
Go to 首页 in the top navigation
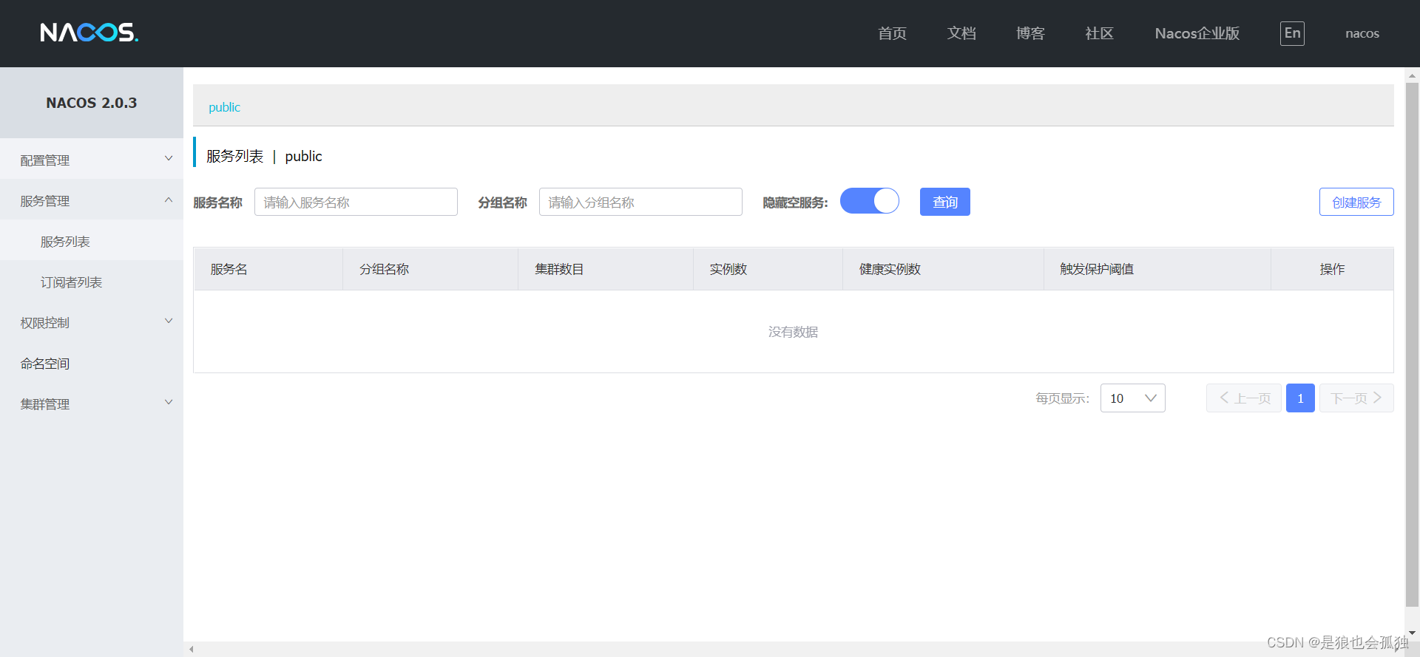coord(892,33)
